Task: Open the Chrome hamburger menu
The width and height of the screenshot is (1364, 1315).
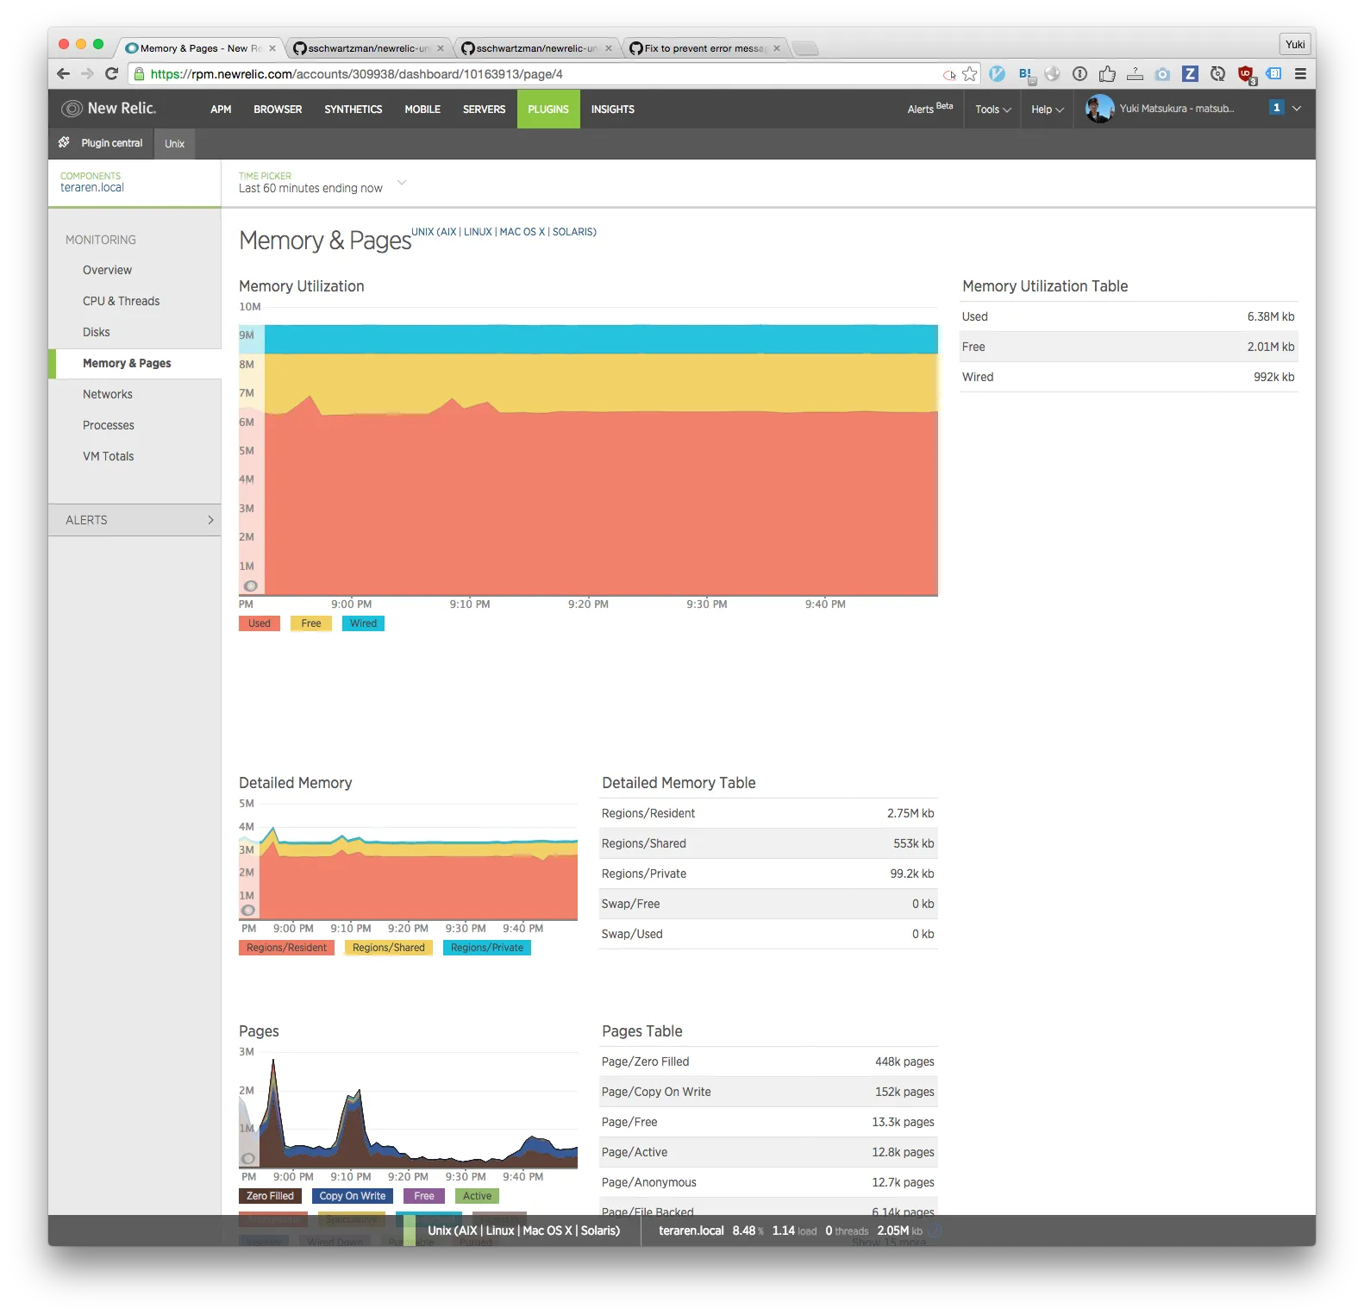Action: 1300,74
